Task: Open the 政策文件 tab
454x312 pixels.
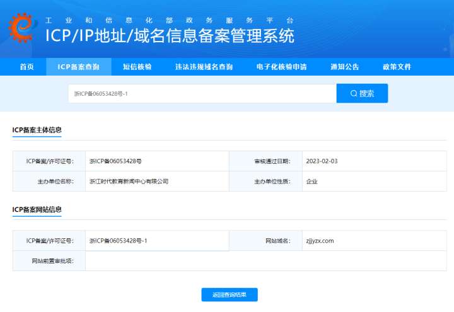Action: [397, 67]
